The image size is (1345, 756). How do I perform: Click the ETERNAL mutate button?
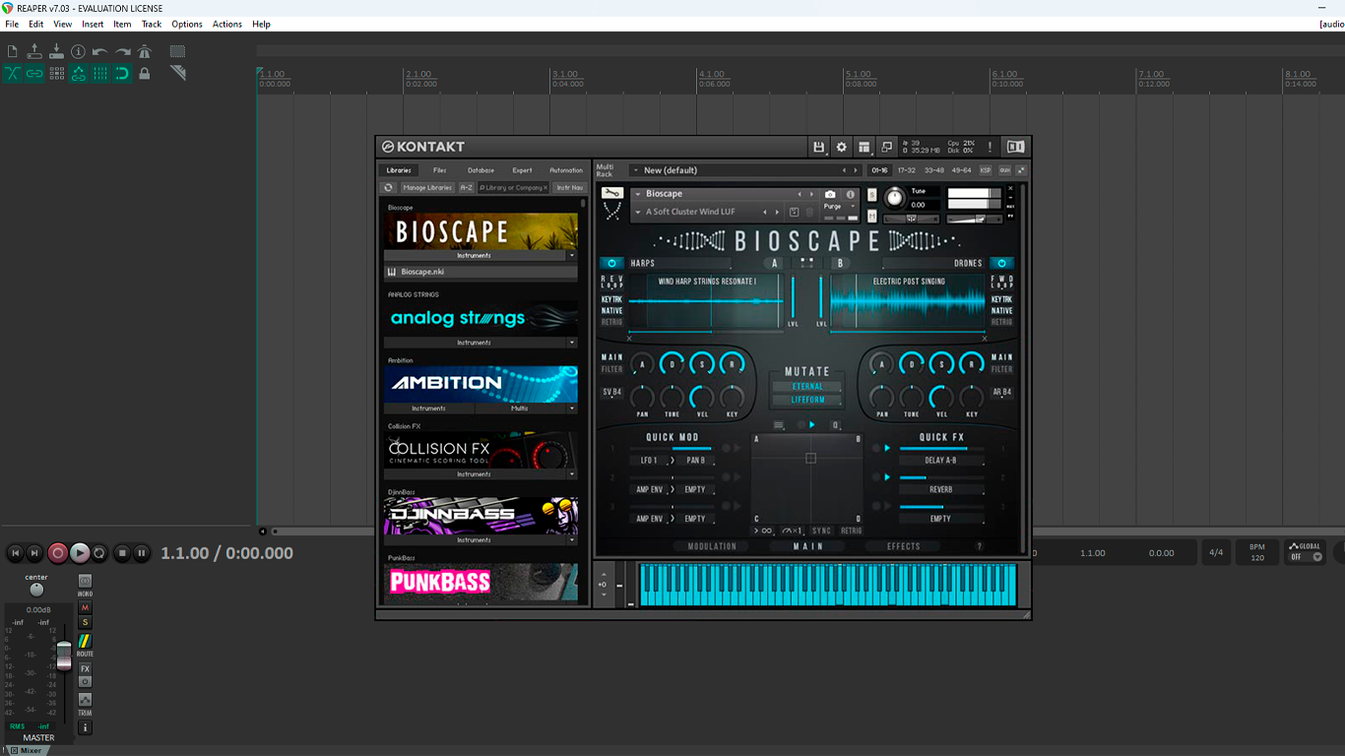coord(807,387)
